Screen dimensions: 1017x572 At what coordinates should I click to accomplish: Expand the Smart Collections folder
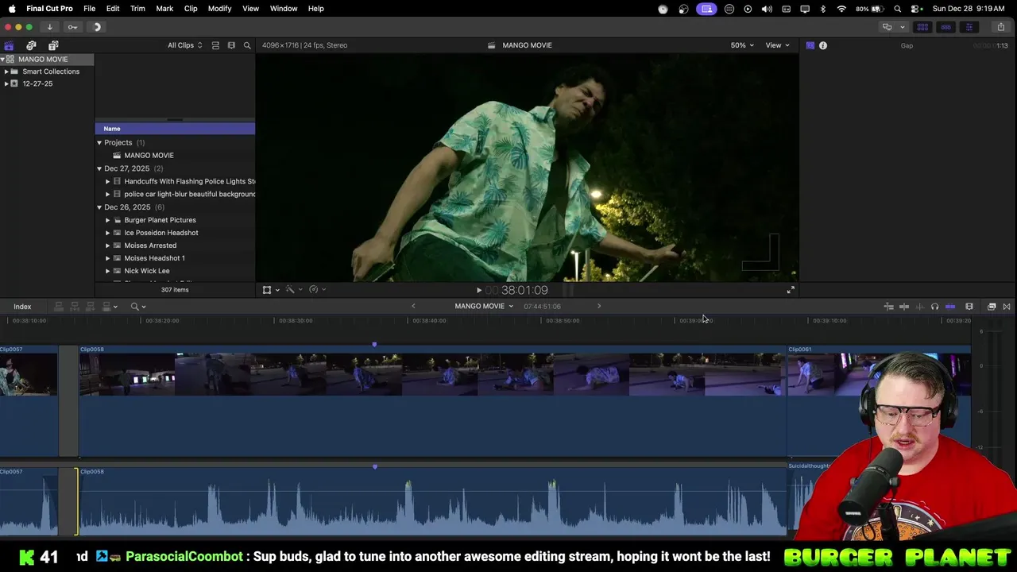tap(6, 71)
